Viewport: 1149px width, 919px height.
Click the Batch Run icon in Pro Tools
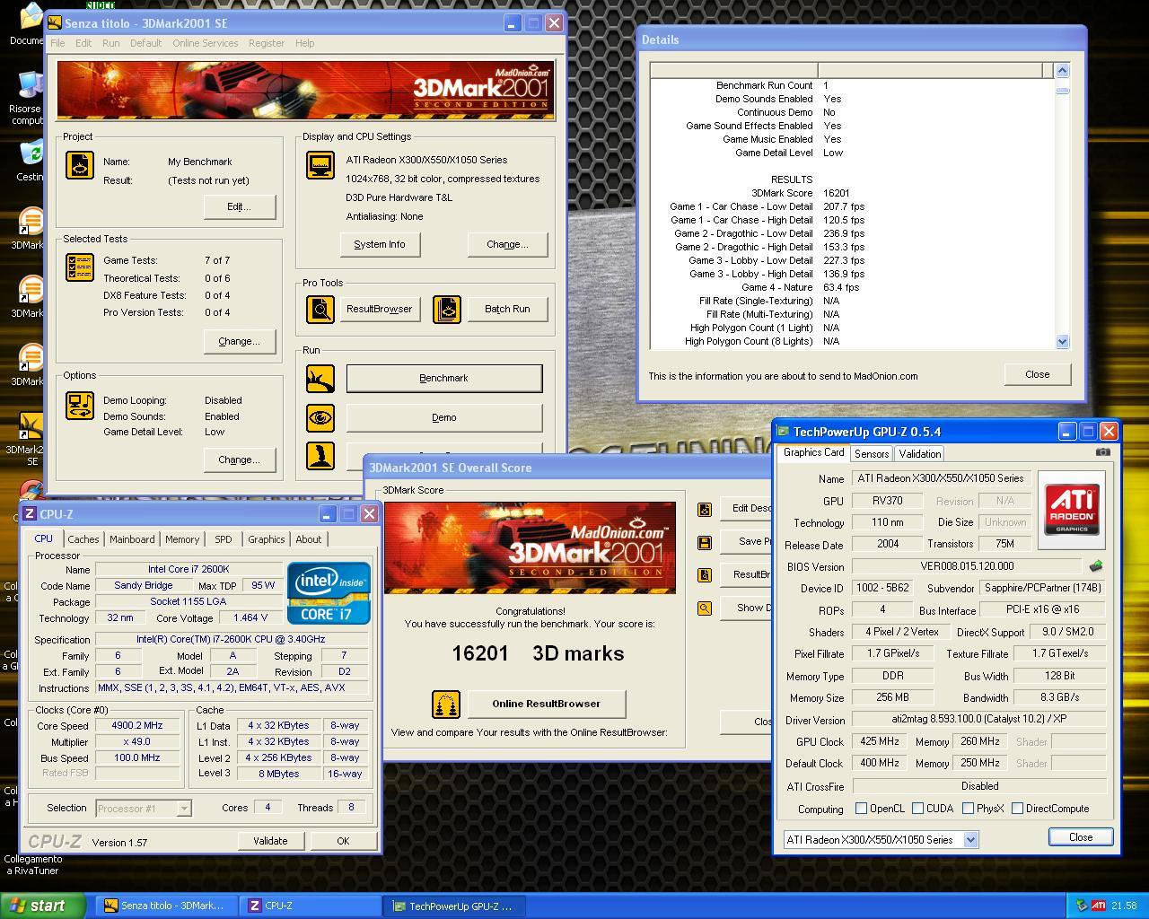[446, 309]
